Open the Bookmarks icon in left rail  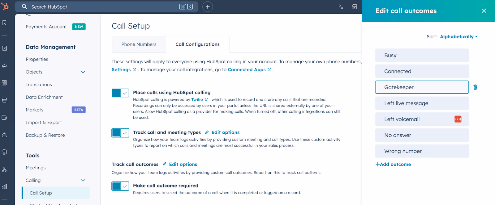pos(4,23)
